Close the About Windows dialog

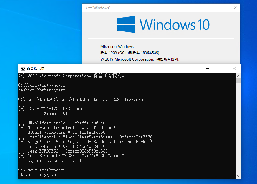[x=235, y=8]
